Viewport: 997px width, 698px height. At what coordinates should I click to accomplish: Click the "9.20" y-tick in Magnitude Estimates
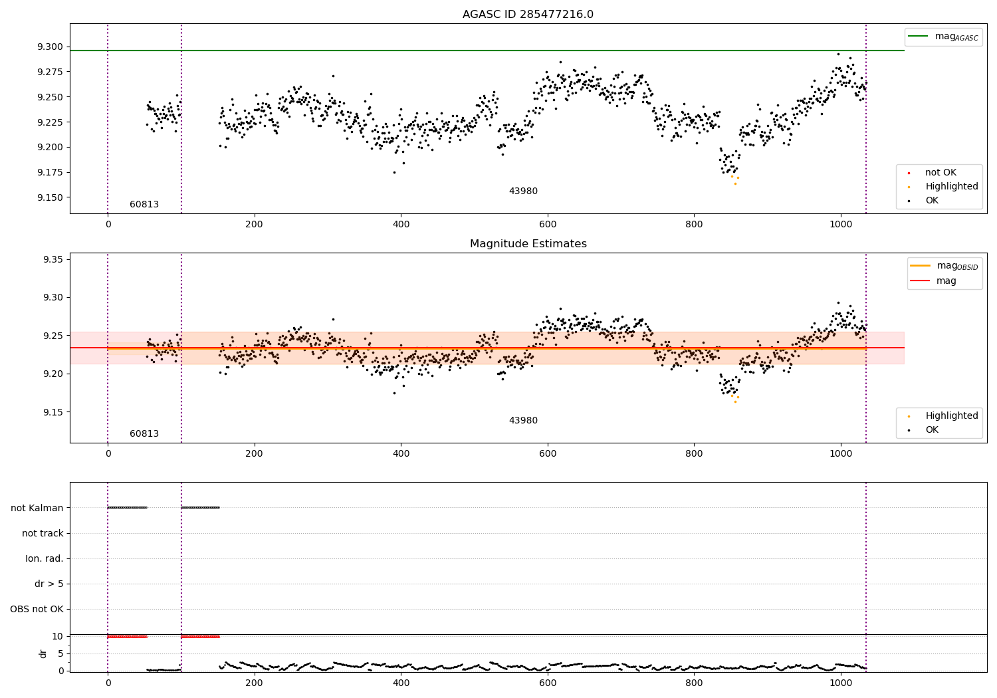53,374
